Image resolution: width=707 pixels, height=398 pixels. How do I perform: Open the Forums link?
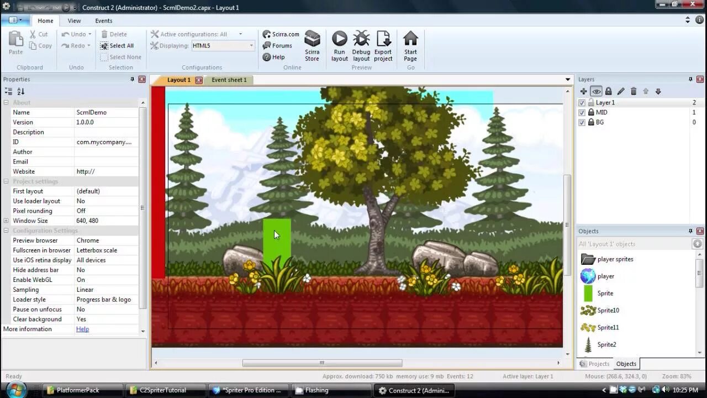click(x=277, y=46)
